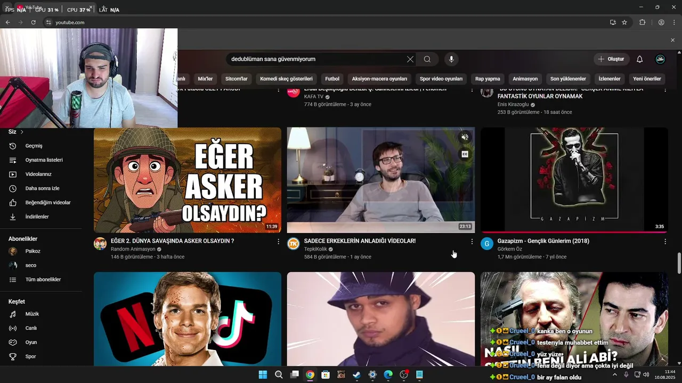Select the Sitcom'lar filter chip

[237, 79]
